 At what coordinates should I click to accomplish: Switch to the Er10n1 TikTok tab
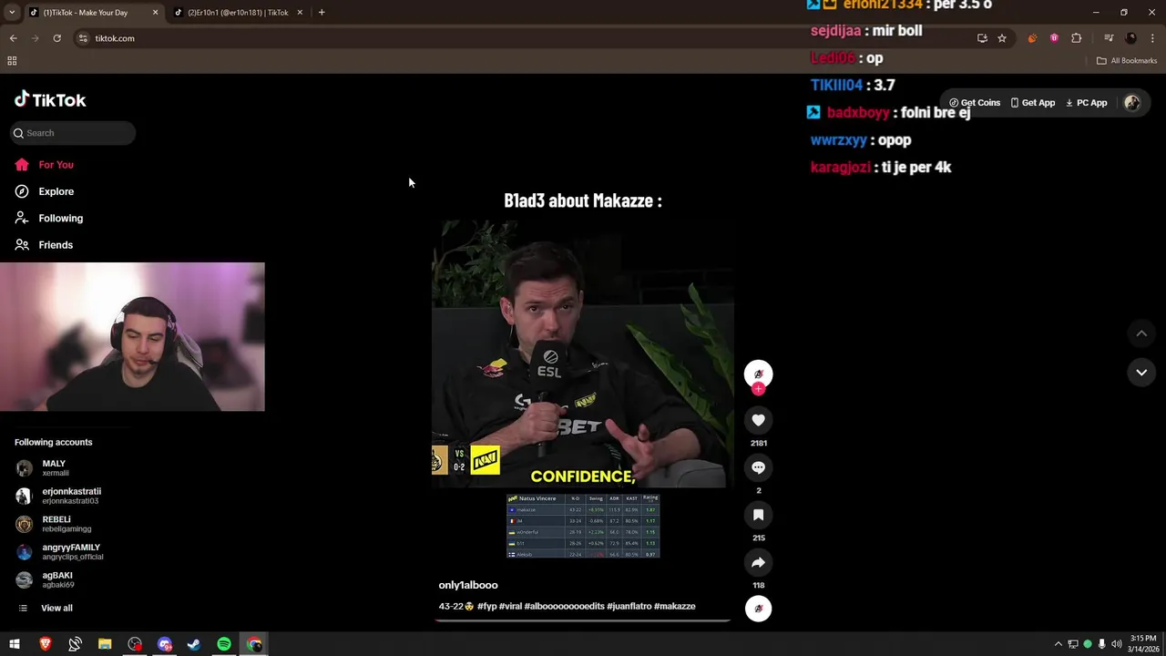pos(237,13)
